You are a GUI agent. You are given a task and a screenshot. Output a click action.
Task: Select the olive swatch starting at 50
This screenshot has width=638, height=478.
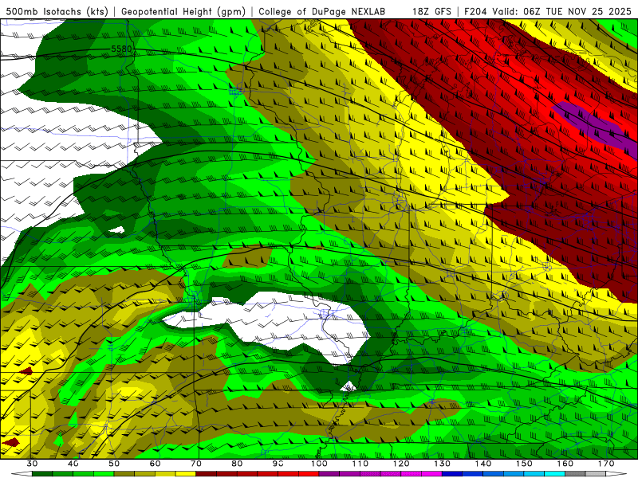point(124,474)
